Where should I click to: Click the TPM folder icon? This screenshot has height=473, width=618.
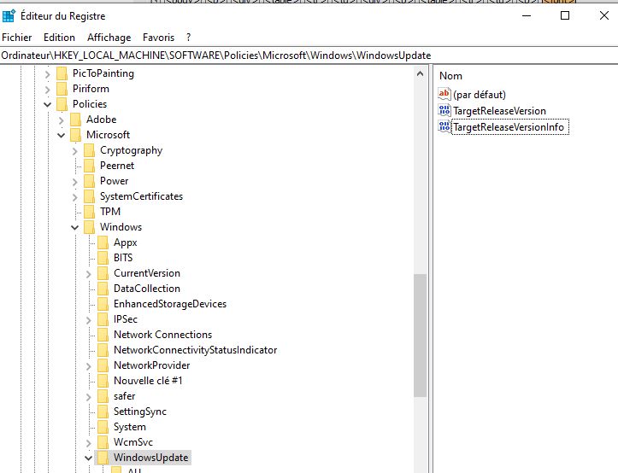pos(90,212)
